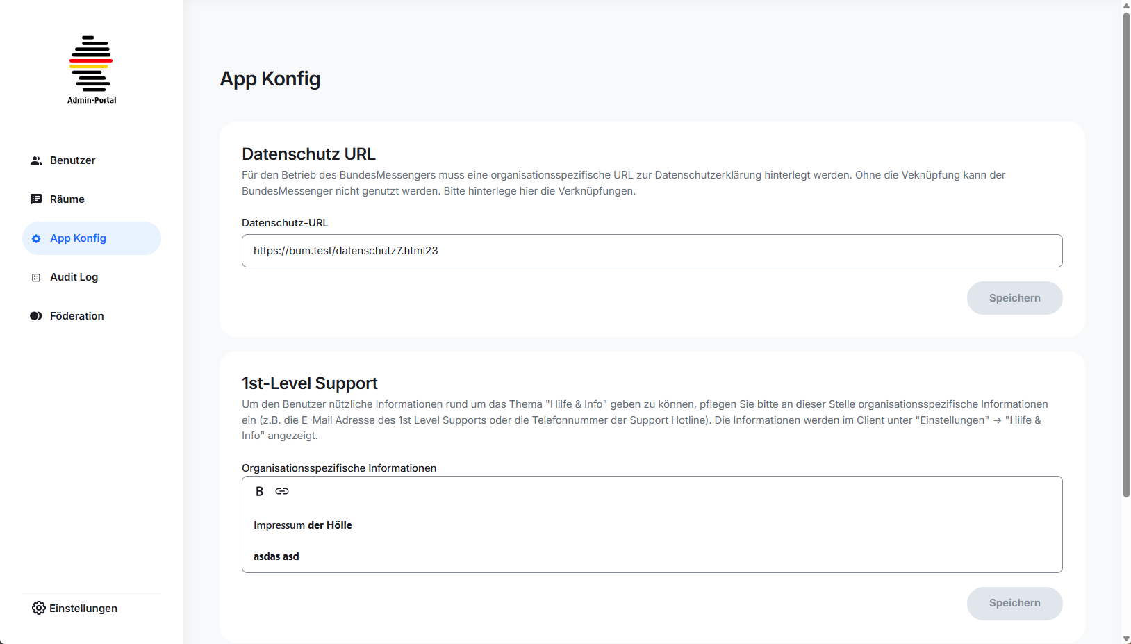Click the Räume chat icon

pos(36,199)
